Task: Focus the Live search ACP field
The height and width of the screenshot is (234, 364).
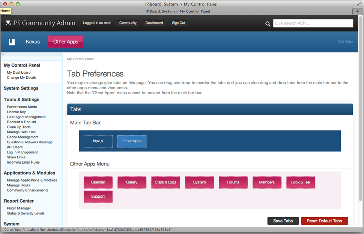Action: click(313, 23)
